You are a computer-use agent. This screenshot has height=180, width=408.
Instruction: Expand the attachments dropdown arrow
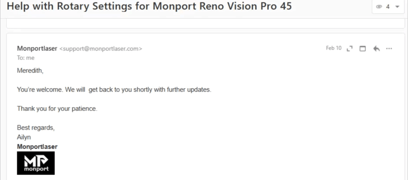pos(397,7)
